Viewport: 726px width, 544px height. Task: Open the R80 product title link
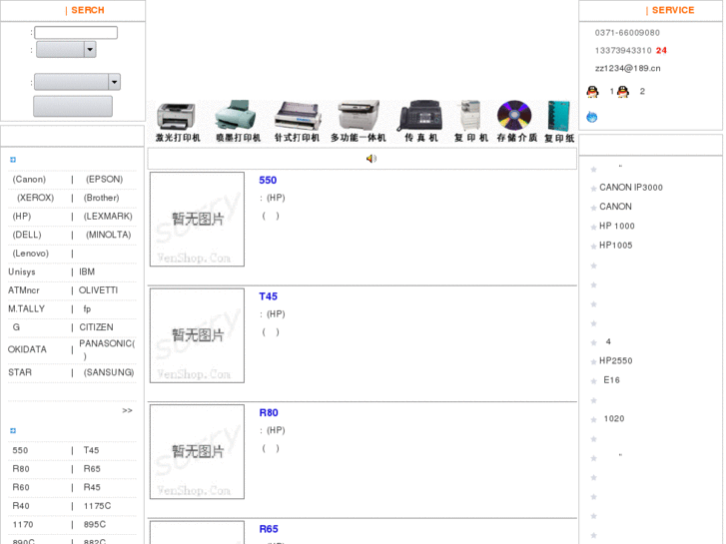click(269, 412)
